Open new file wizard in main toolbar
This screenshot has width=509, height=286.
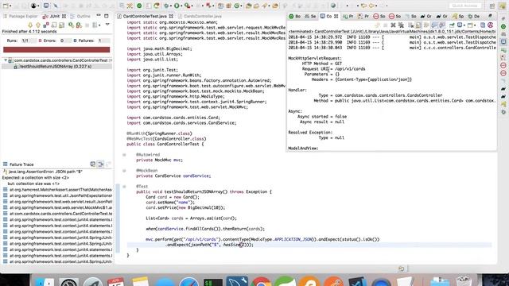(6, 6)
